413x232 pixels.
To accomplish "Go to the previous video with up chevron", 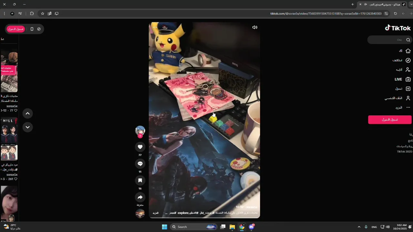I will point(28,113).
